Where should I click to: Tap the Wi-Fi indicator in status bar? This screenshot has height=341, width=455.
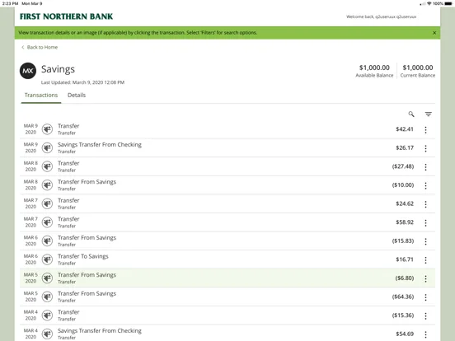click(x=429, y=3)
